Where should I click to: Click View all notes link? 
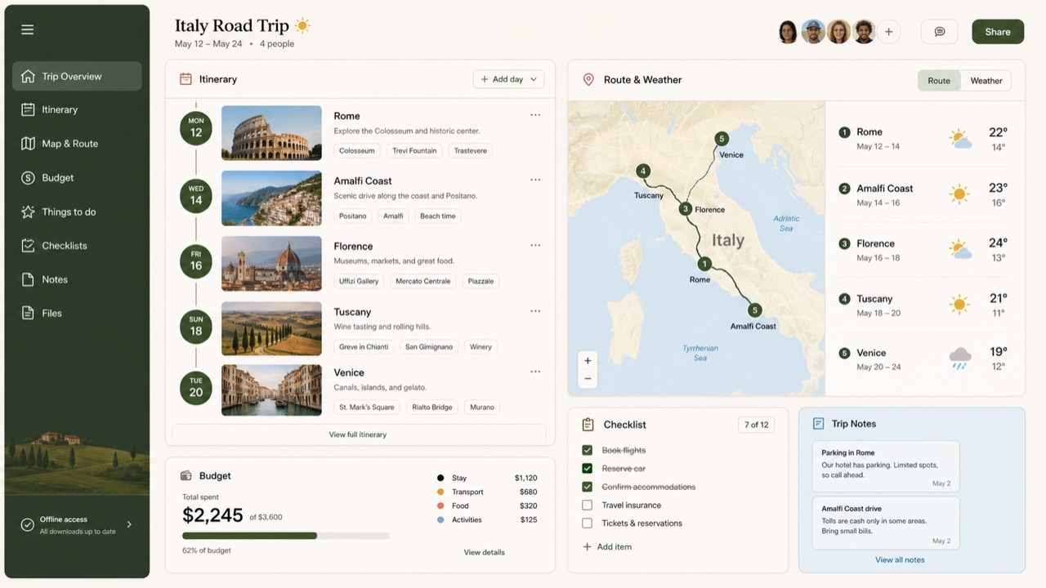tap(900, 559)
